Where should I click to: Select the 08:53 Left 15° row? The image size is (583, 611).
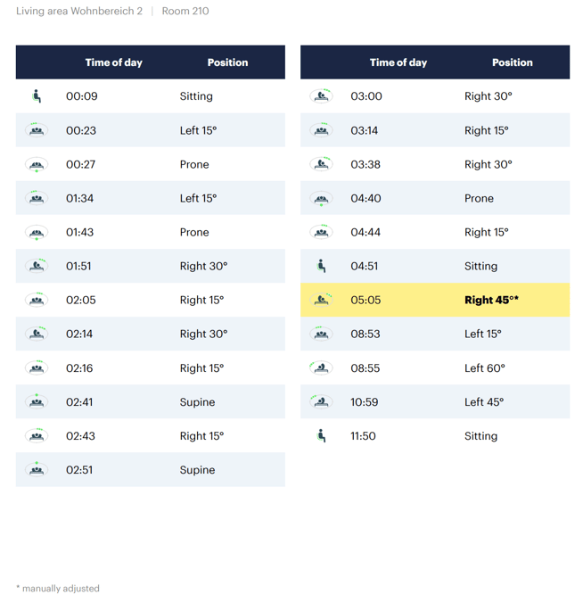tap(435, 334)
